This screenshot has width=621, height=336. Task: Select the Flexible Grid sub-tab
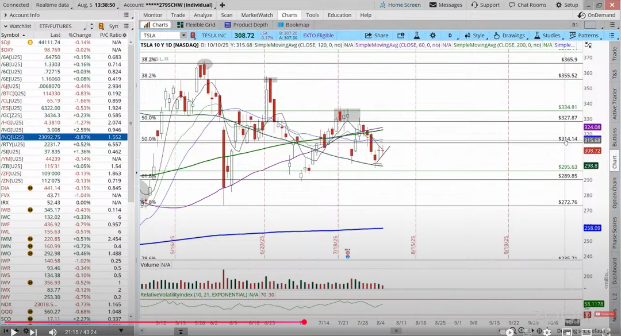[x=196, y=25]
